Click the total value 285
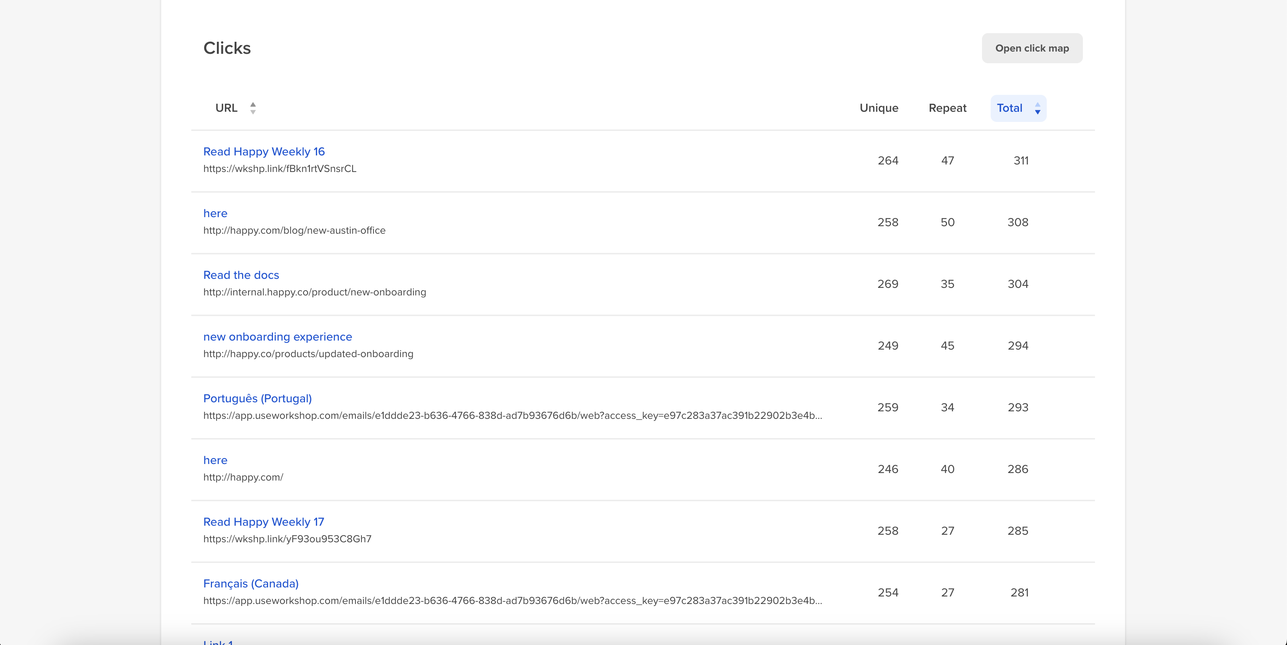This screenshot has height=645, width=1287. 1018,531
